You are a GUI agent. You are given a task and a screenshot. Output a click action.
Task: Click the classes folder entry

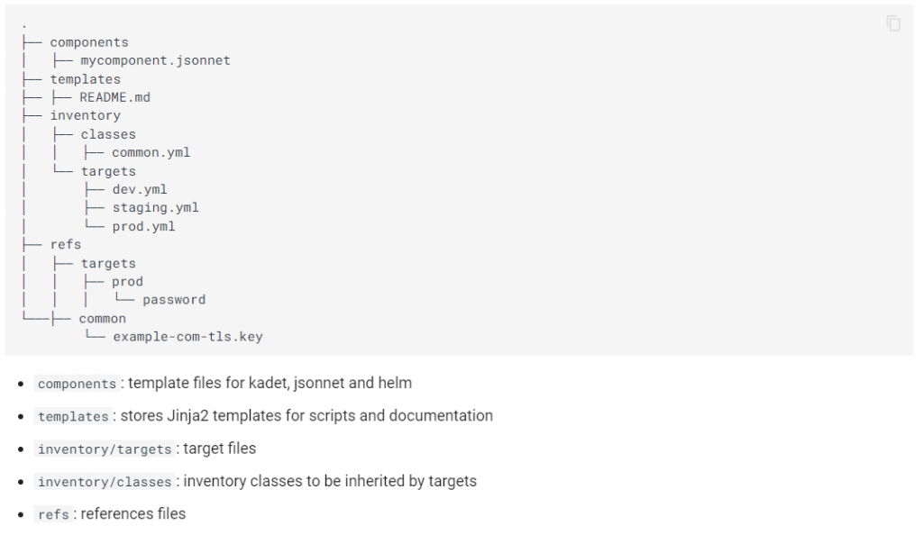pos(108,134)
